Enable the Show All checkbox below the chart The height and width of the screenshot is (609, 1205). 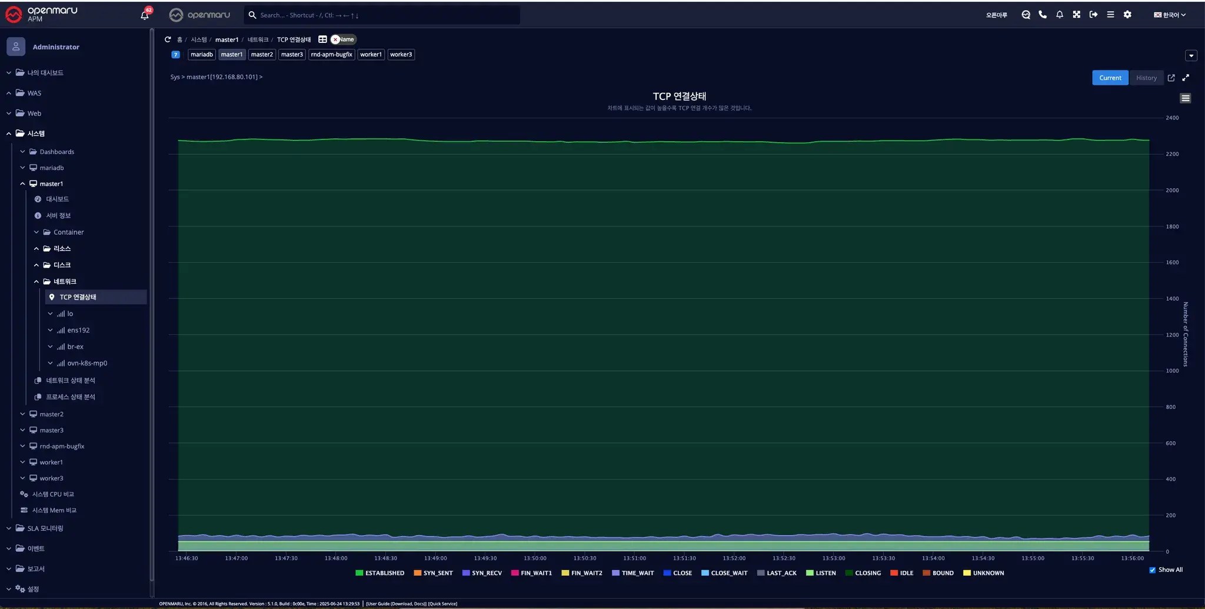pos(1151,570)
